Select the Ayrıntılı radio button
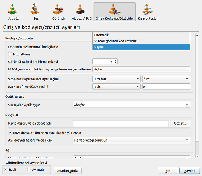This screenshot has width=202, height=176. coord(29,170)
